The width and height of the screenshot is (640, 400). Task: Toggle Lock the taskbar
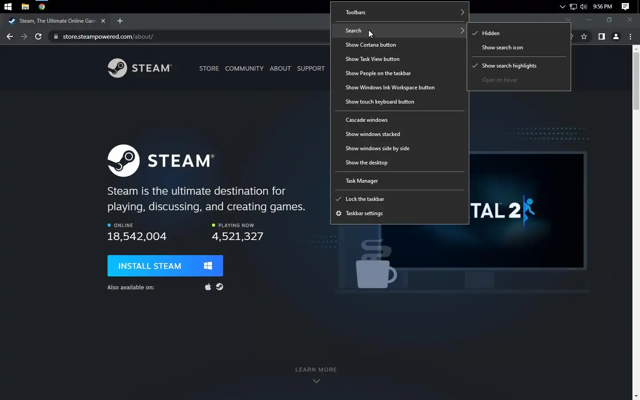400,199
